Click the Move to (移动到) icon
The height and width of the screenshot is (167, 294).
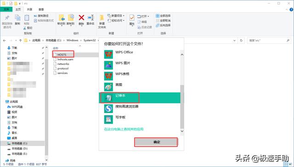click(x=62, y=18)
